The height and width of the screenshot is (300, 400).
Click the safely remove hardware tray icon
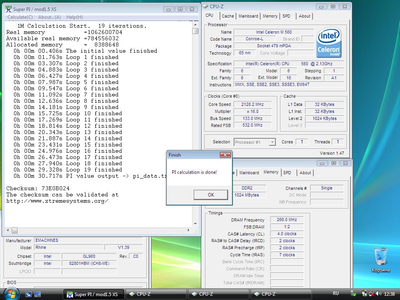pos(353,294)
